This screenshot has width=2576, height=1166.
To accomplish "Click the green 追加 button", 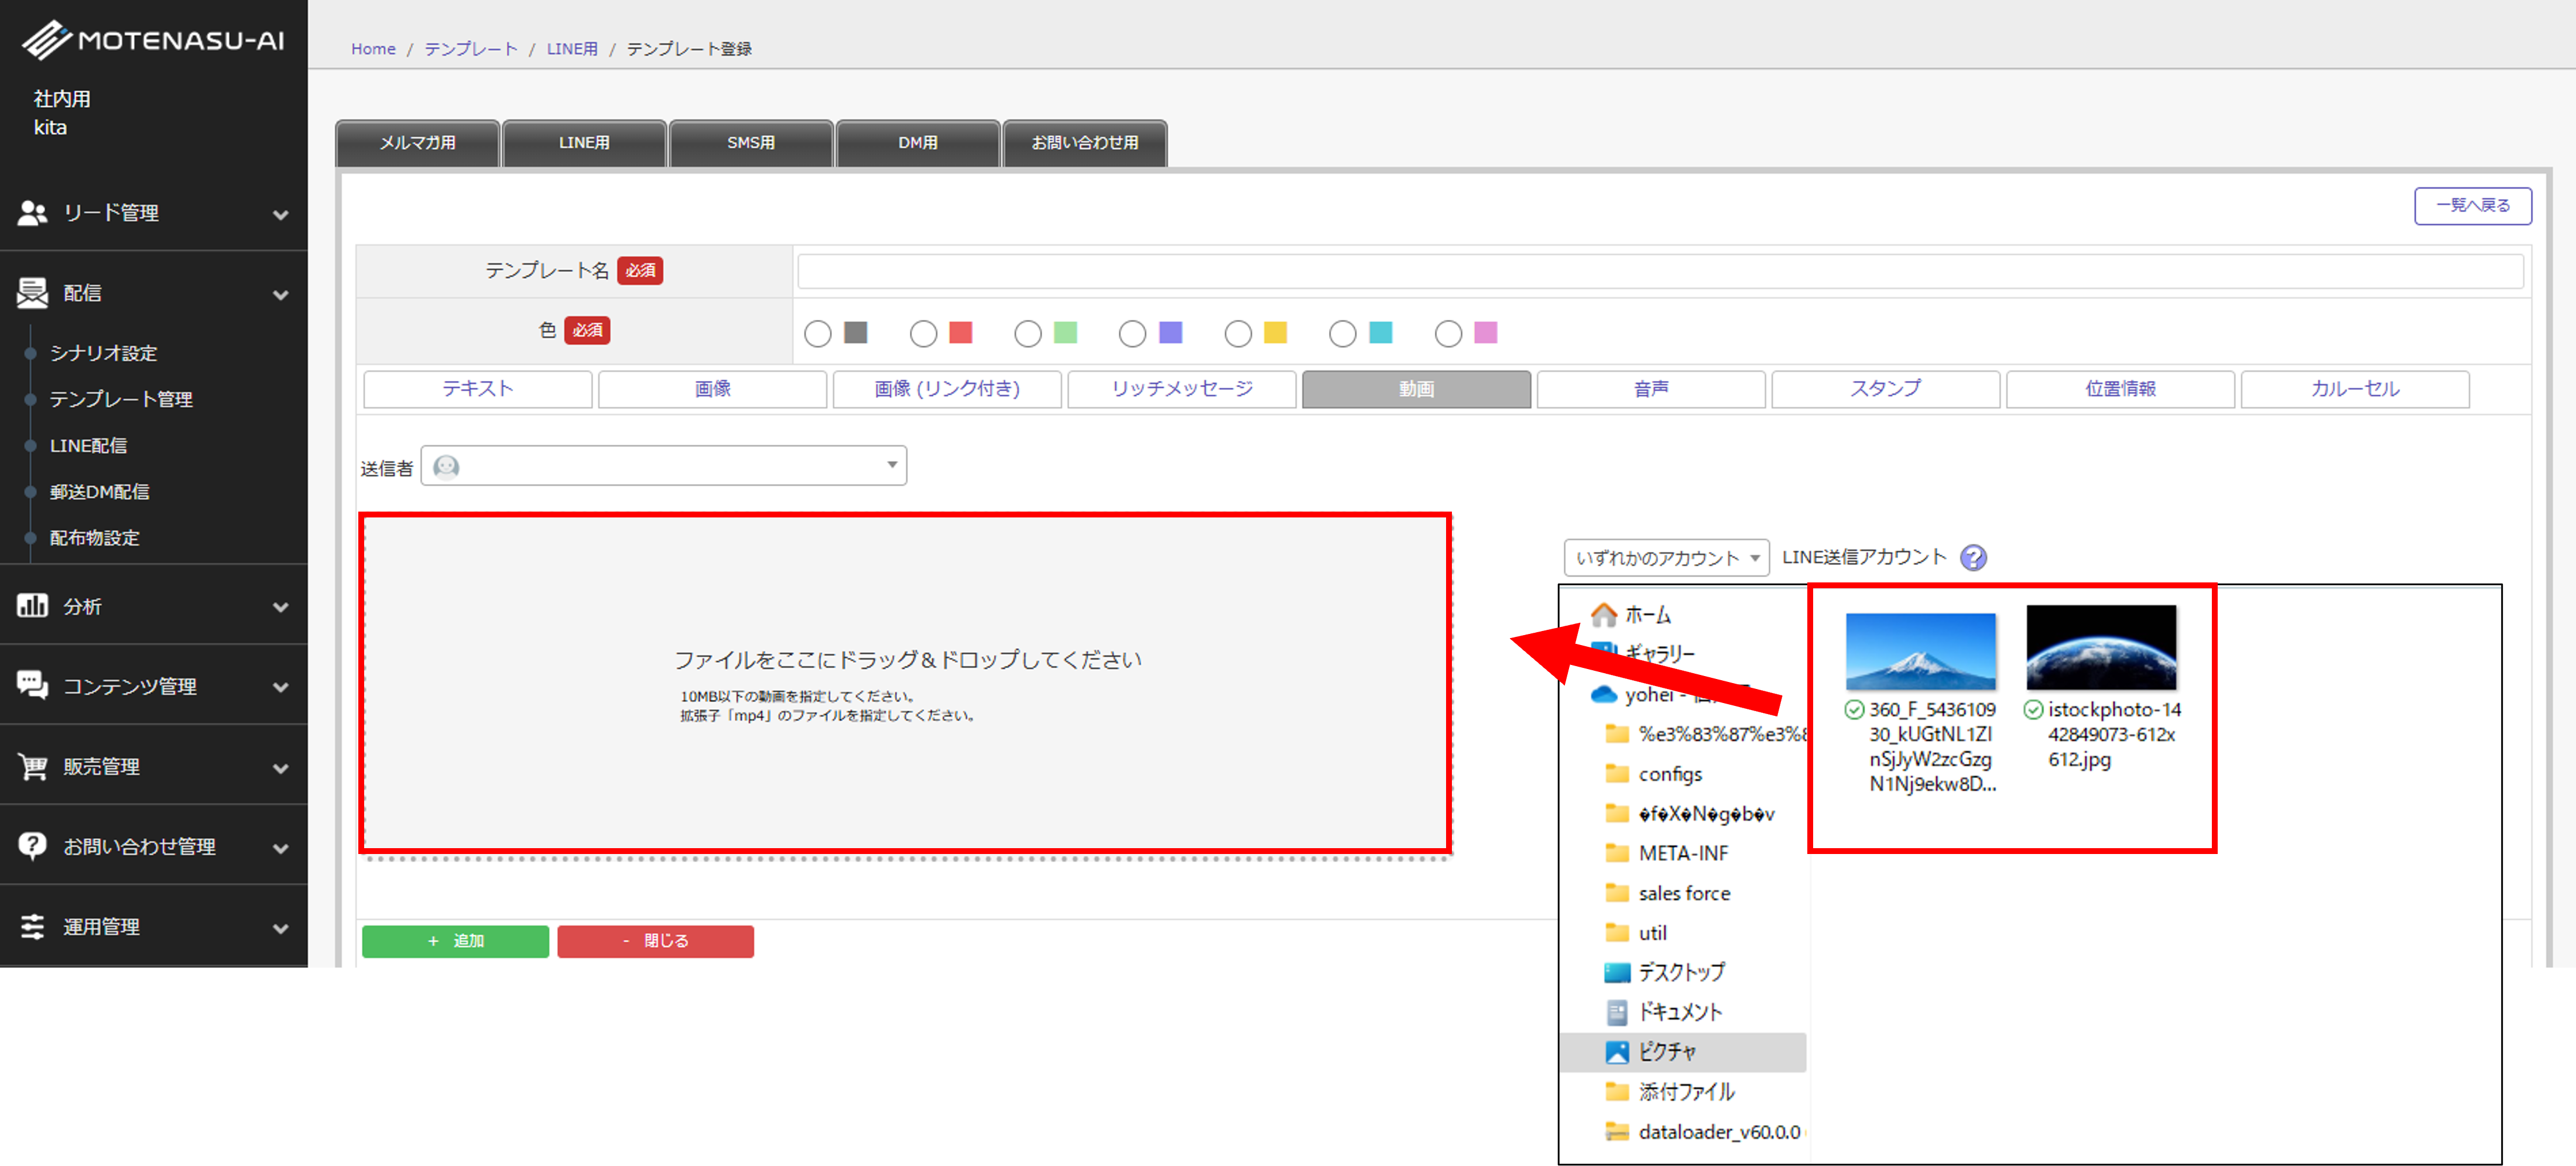I will point(455,941).
